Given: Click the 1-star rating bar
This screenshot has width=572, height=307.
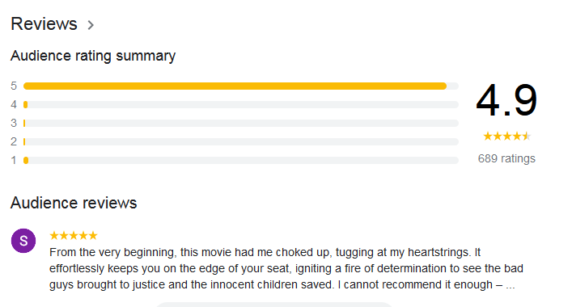Looking at the screenshot, I should pos(241,160).
